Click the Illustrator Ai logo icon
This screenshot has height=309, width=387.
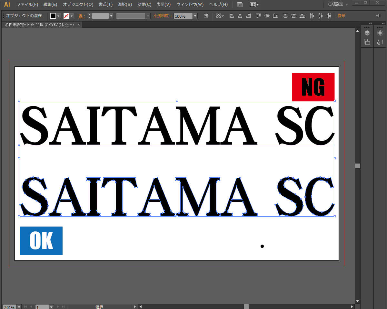(x=7, y=5)
